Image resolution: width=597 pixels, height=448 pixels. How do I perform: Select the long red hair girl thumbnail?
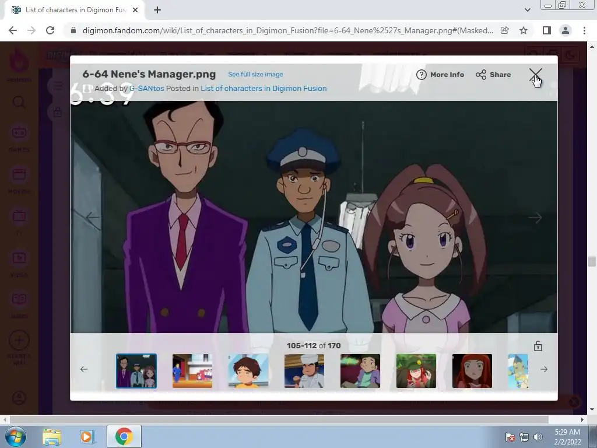[x=472, y=371]
